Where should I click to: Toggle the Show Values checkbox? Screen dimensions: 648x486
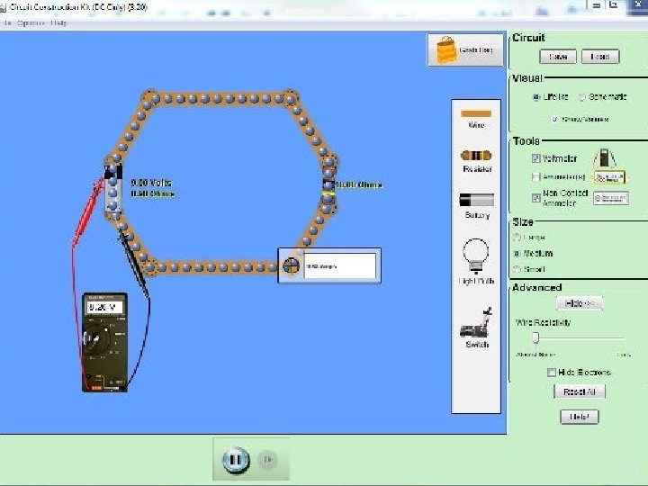[x=555, y=119]
